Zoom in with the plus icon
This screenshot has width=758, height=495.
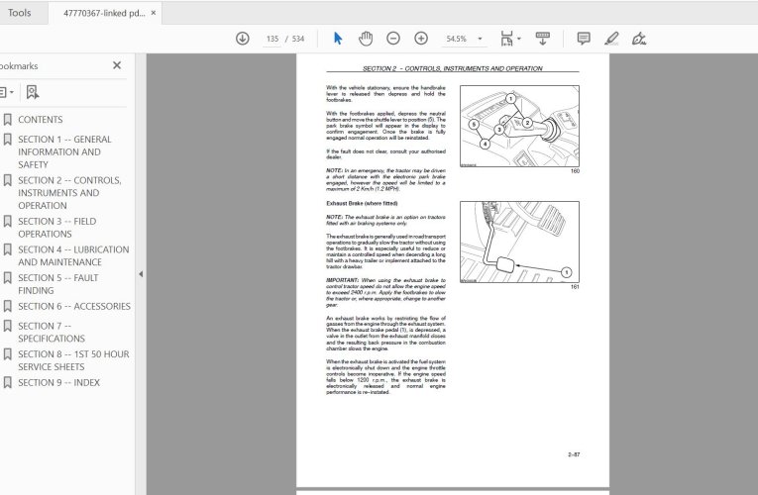pyautogui.click(x=421, y=39)
